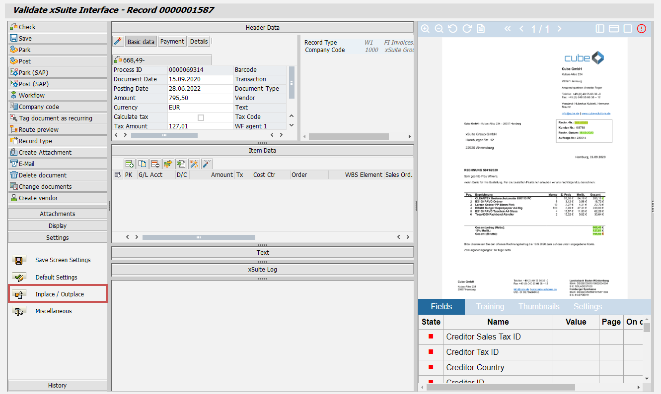
Task: Open the Attachments section
Action: 57,213
